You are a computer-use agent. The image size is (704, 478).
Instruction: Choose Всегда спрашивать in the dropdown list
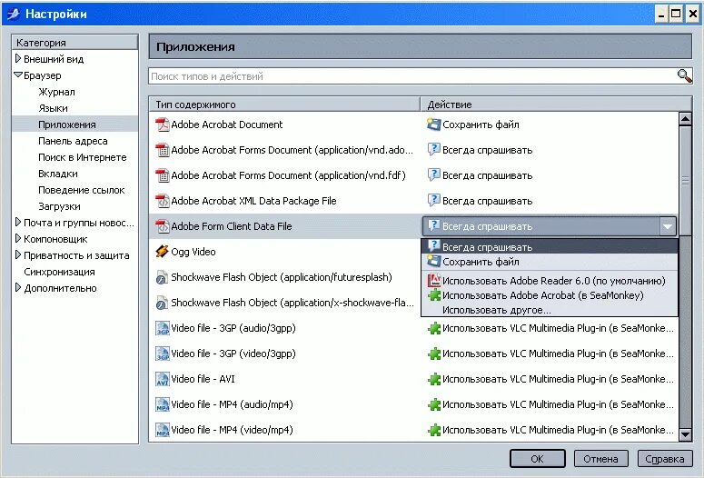click(x=549, y=246)
